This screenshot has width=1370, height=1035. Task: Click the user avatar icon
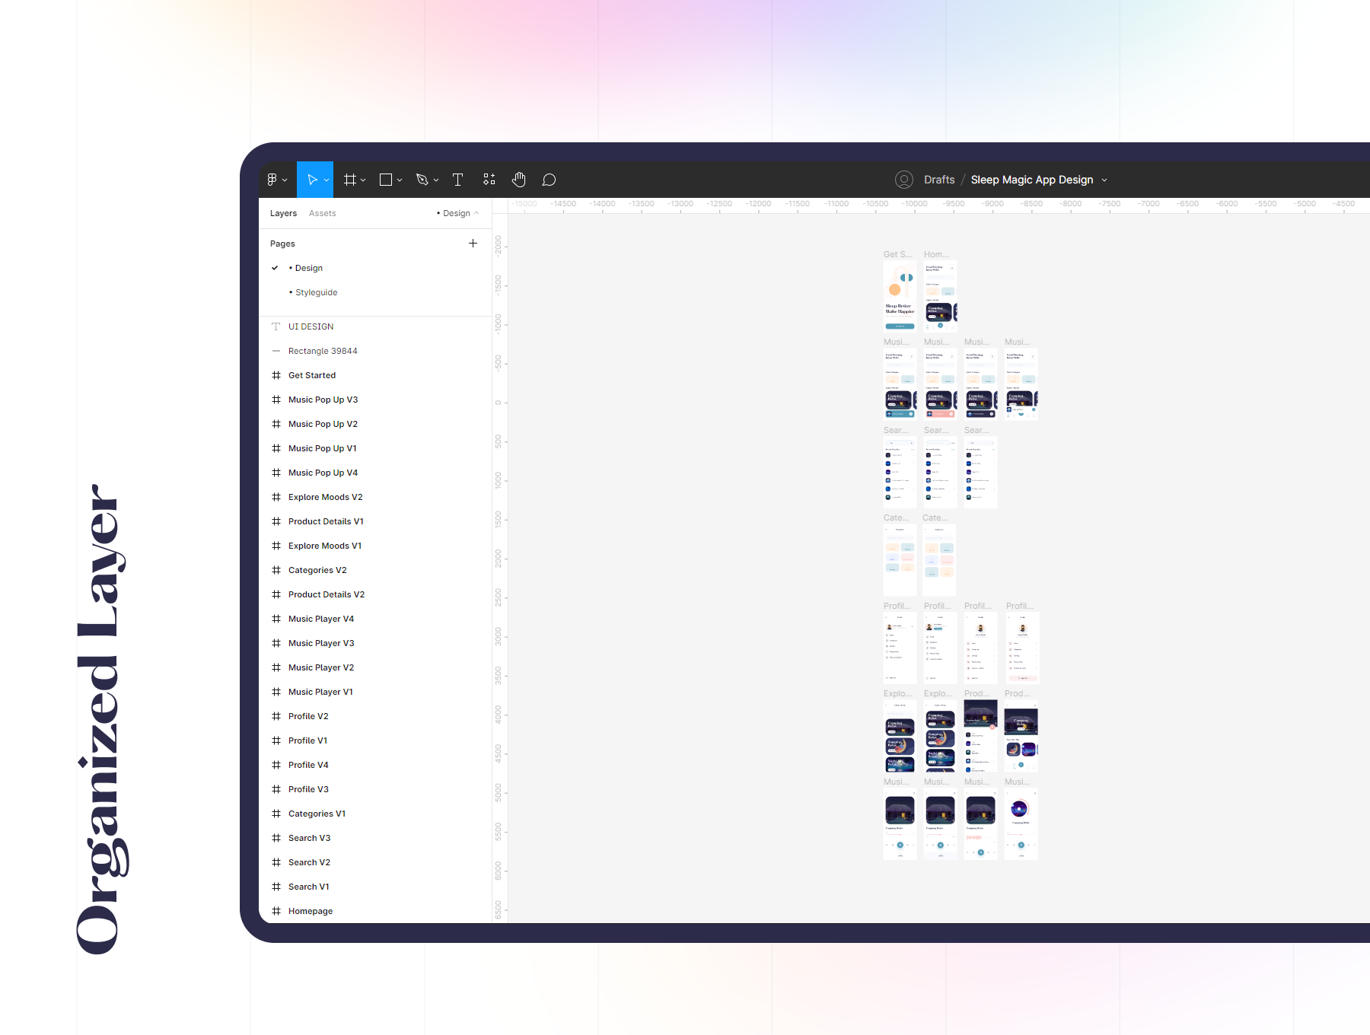(903, 180)
